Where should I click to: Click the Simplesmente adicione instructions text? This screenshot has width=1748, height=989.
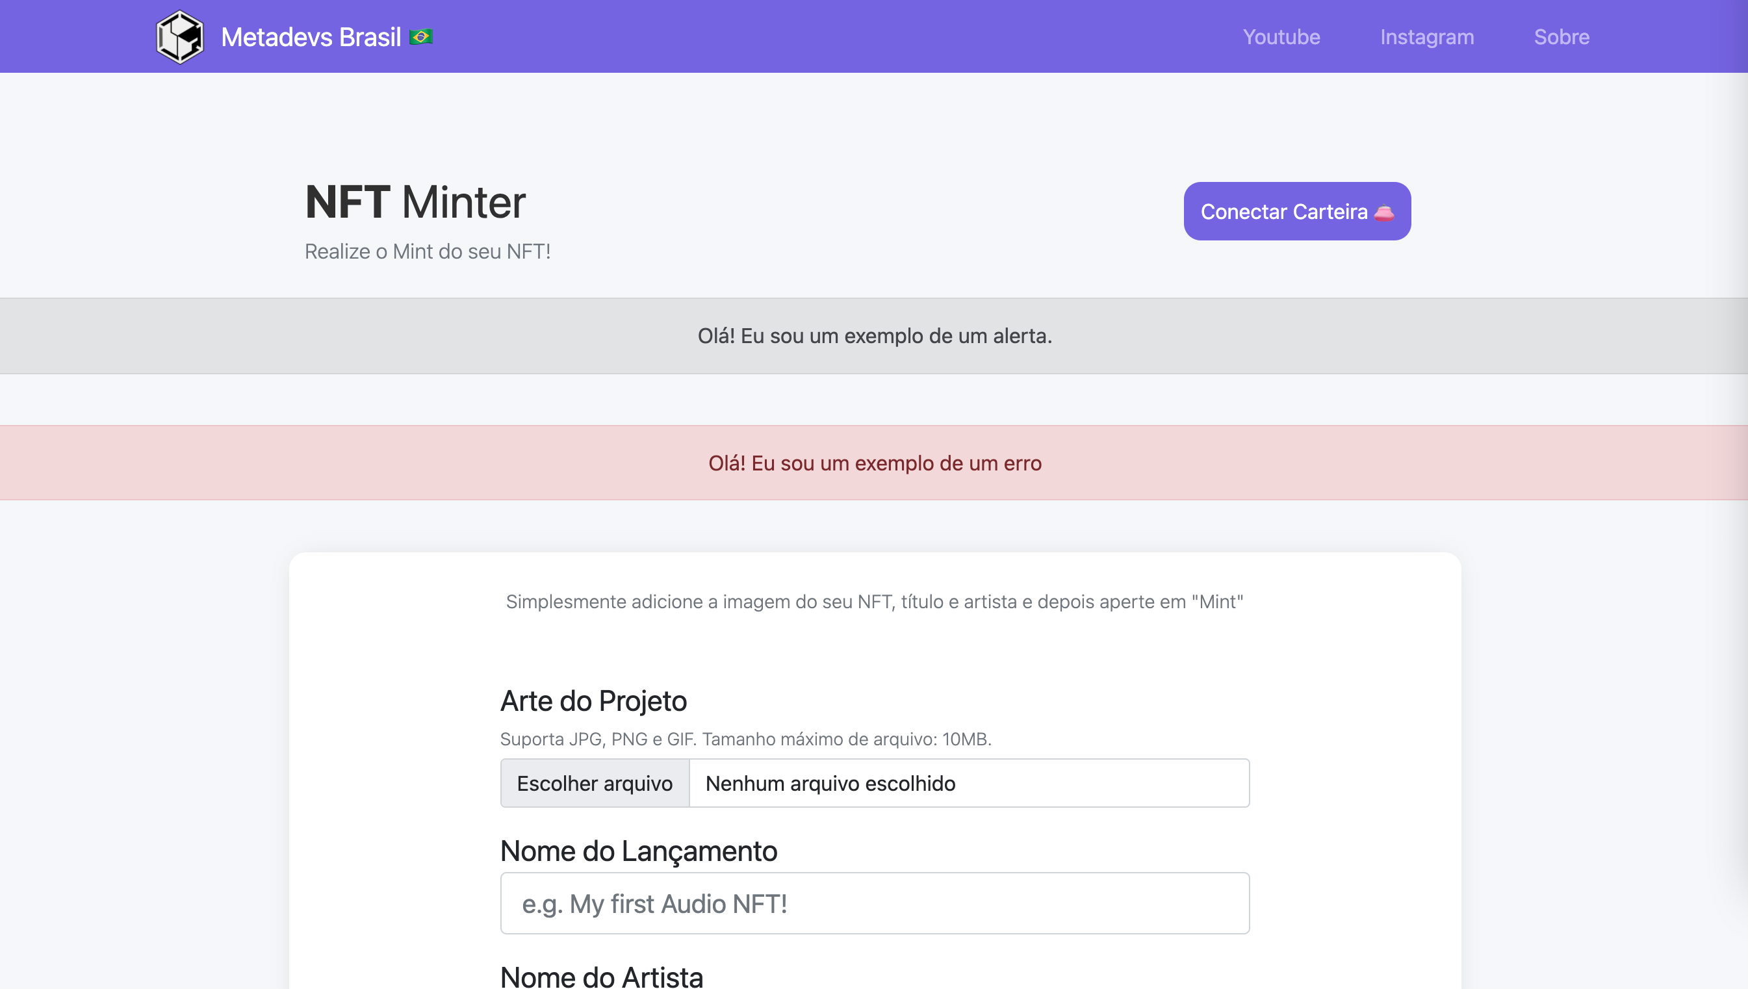tap(875, 602)
